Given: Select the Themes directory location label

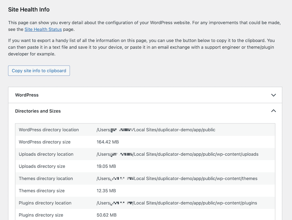Looking at the screenshot, I should point(46,178).
